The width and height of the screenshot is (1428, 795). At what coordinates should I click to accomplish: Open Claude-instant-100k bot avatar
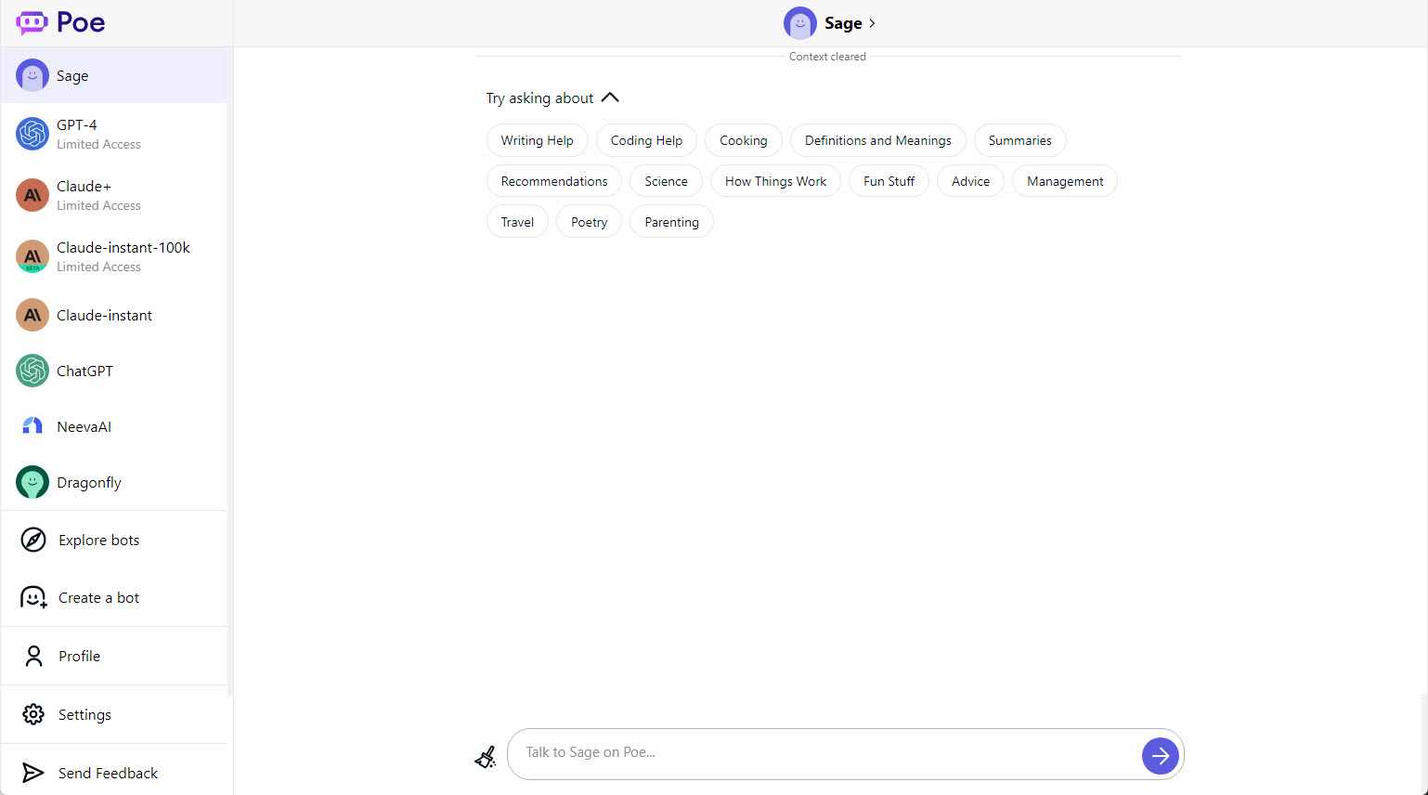coord(32,256)
